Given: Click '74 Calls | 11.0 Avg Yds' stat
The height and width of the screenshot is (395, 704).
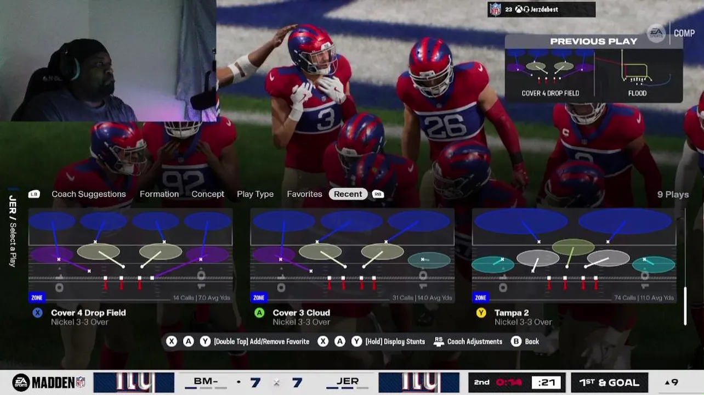Looking at the screenshot, I should [644, 298].
